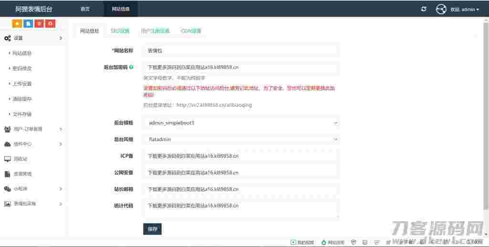
Task: Click the 网站名称 input field
Action: 241,51
